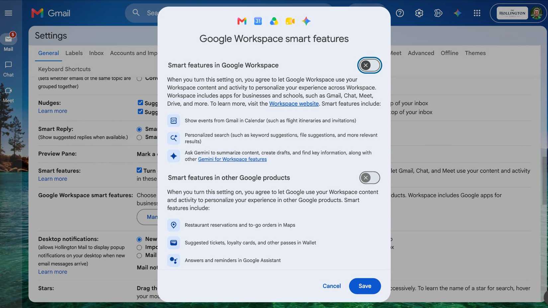
Task: Click the Maps pin feature icon
Action: [173, 225]
